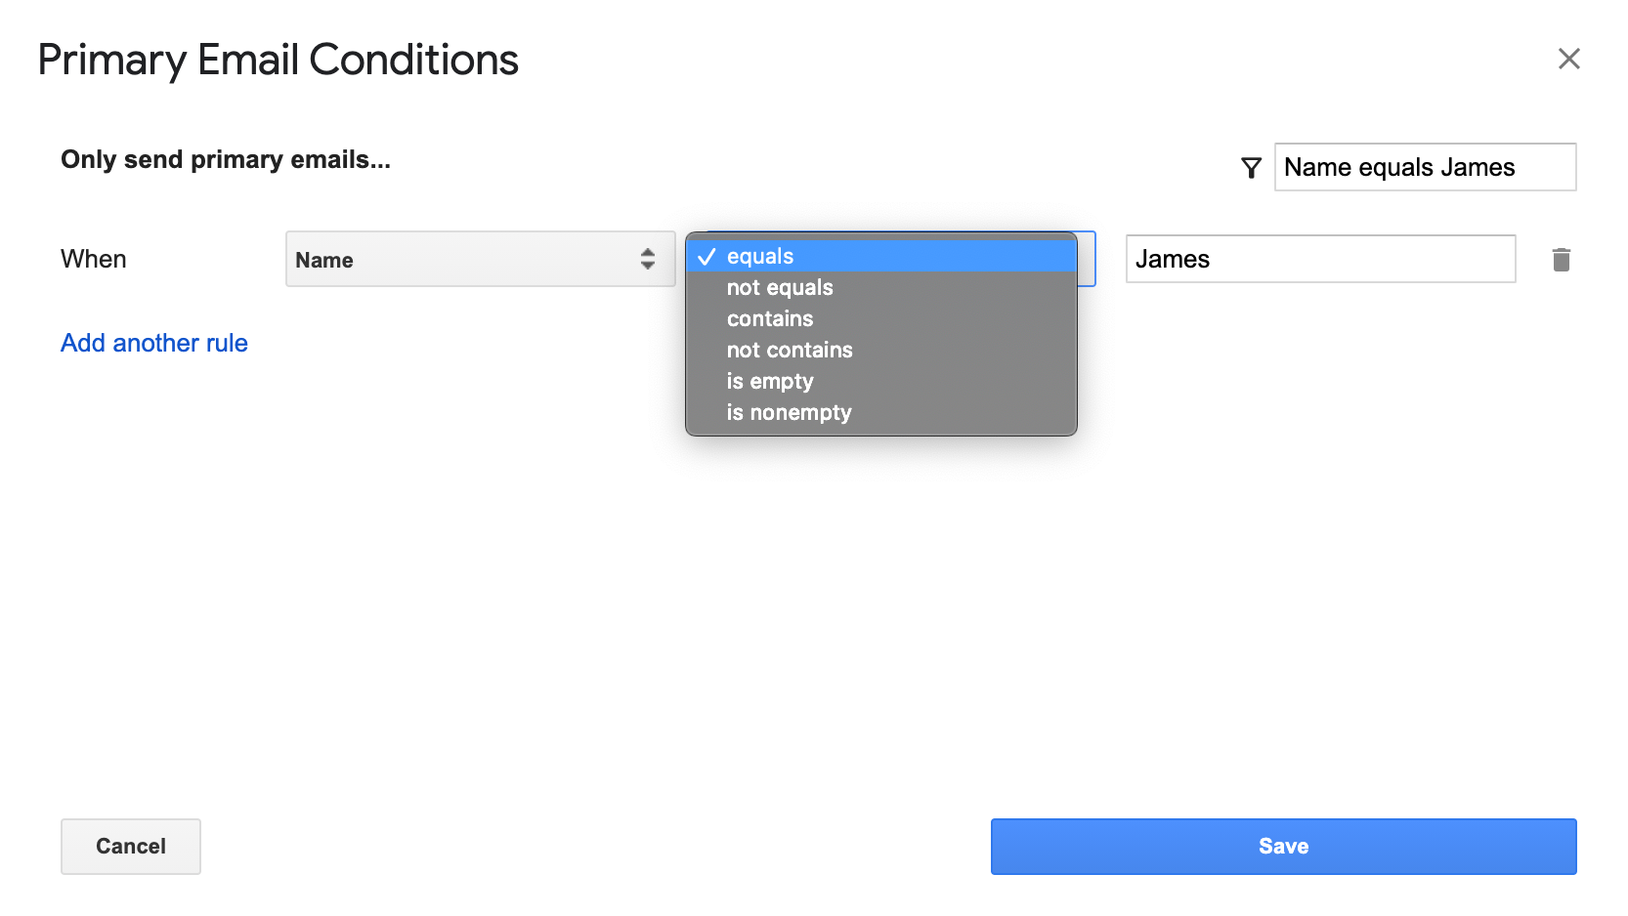Screen dimensions: 1628x916
Task: Focus the "Name equals James" filter box
Action: click(1424, 167)
